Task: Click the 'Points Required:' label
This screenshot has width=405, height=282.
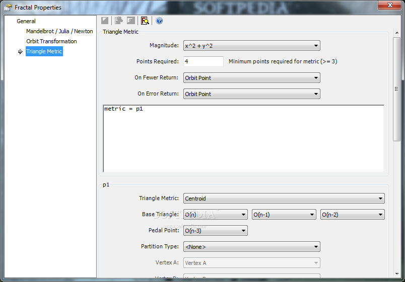Action: (158, 61)
